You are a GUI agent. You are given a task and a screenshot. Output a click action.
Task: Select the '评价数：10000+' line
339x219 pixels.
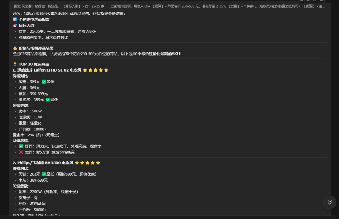[x=32, y=129]
